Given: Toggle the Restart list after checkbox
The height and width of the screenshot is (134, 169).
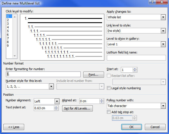Looking at the screenshot, I should point(109,76).
